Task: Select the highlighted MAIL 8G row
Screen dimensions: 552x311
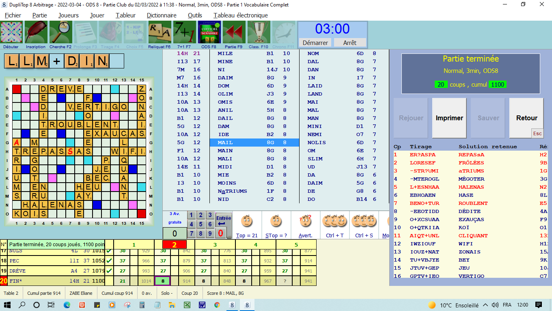Action: [254, 143]
